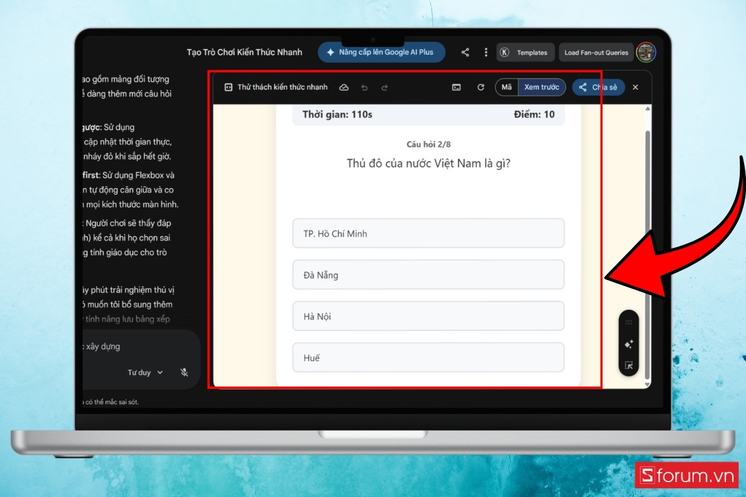
Task: Click the Chia sẻ button
Action: point(598,88)
